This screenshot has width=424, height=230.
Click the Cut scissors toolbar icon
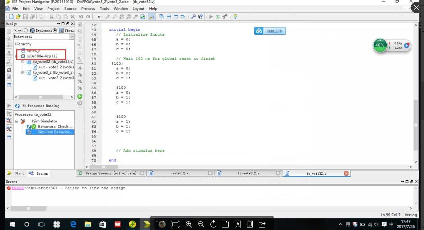[51, 17]
